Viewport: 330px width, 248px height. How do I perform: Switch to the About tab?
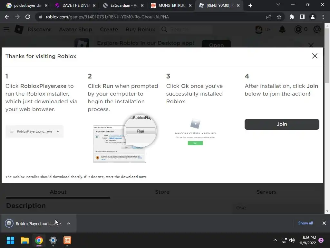tap(58, 192)
